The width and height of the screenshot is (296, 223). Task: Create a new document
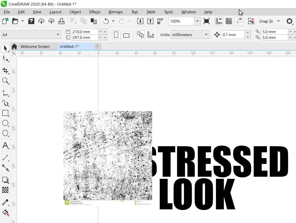[x=5, y=21]
